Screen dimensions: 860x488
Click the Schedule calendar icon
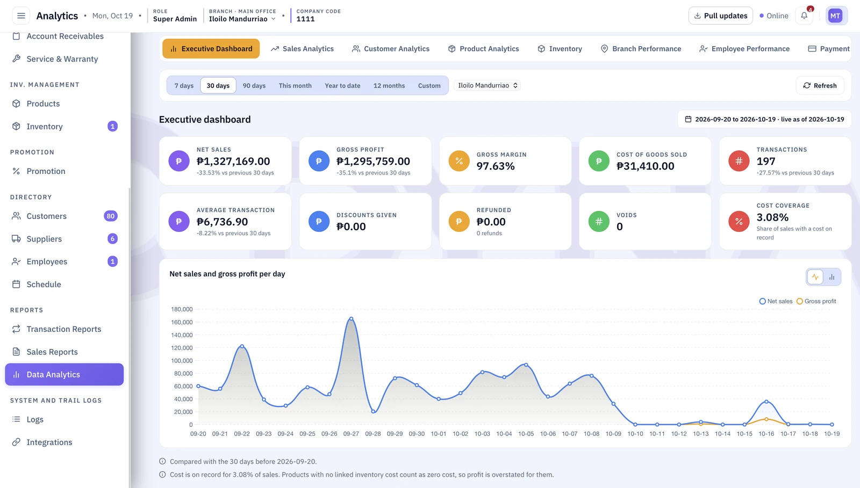[x=16, y=284]
